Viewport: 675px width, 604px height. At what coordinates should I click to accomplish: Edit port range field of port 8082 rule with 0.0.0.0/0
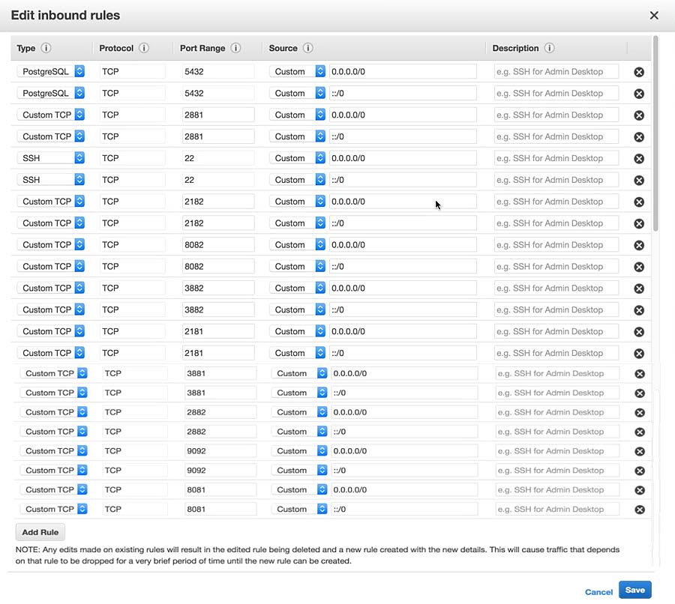pos(218,244)
